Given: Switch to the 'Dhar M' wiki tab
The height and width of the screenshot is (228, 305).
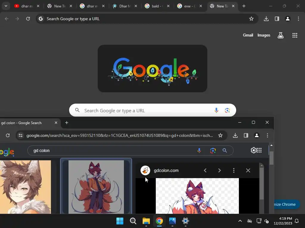Looking at the screenshot, I should click(x=125, y=6).
